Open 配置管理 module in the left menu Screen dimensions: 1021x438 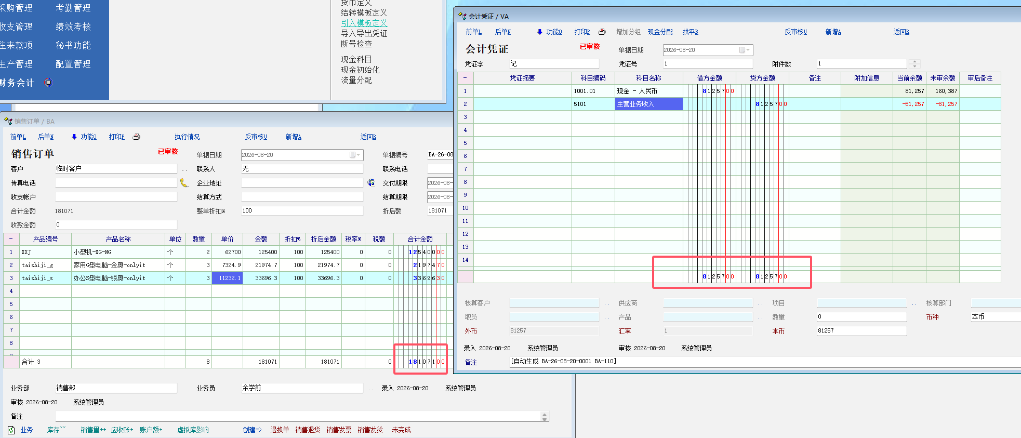coord(73,64)
